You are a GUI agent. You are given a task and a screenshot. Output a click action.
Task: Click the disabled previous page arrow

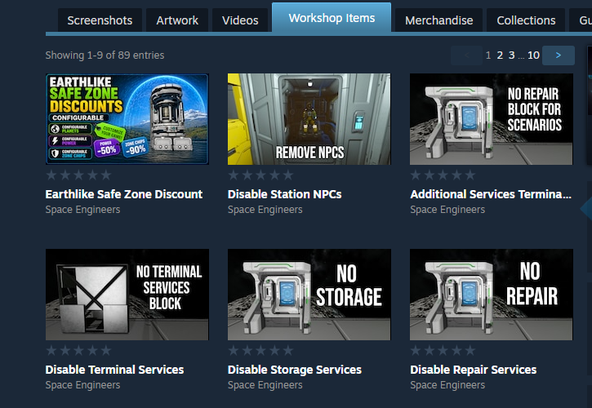tap(466, 55)
